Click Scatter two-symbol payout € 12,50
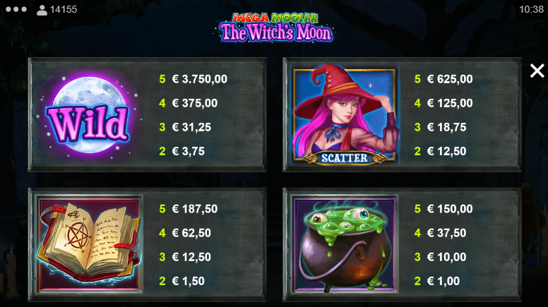The width and height of the screenshot is (548, 307). point(446,151)
